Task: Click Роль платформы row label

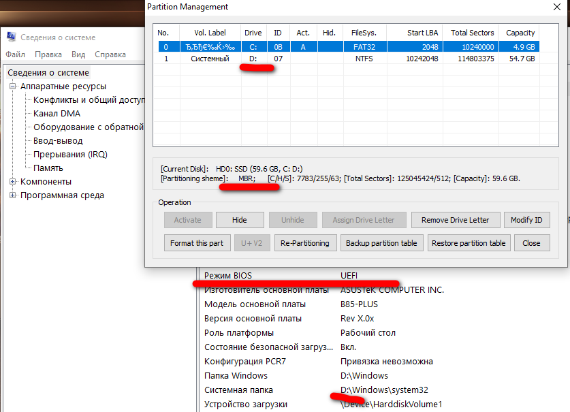Action: tap(239, 333)
